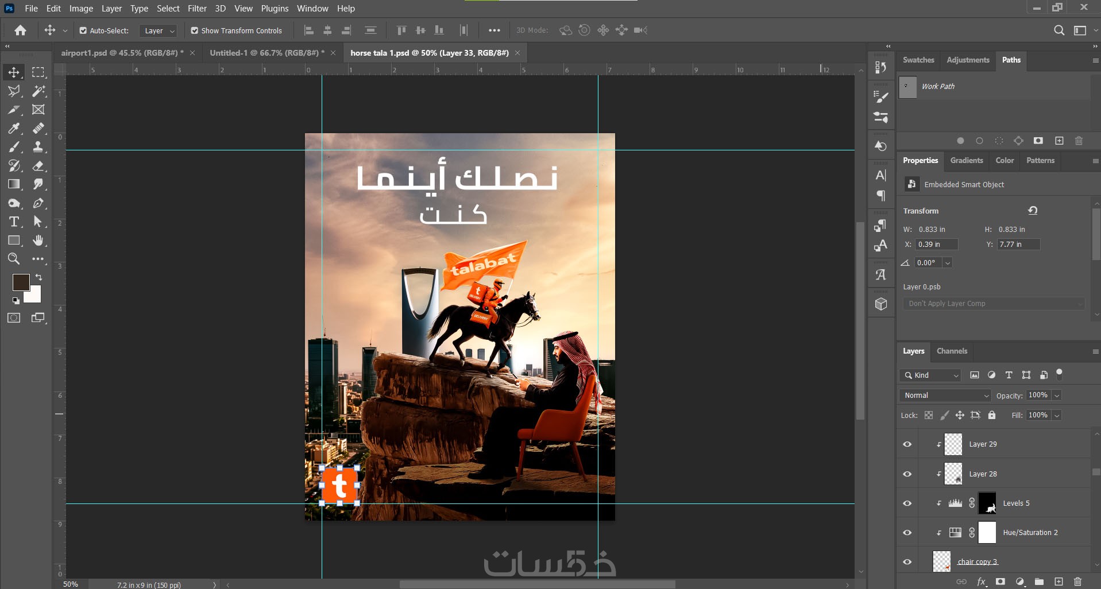
Task: Load path as selection in Paths panel
Action: tap(999, 141)
